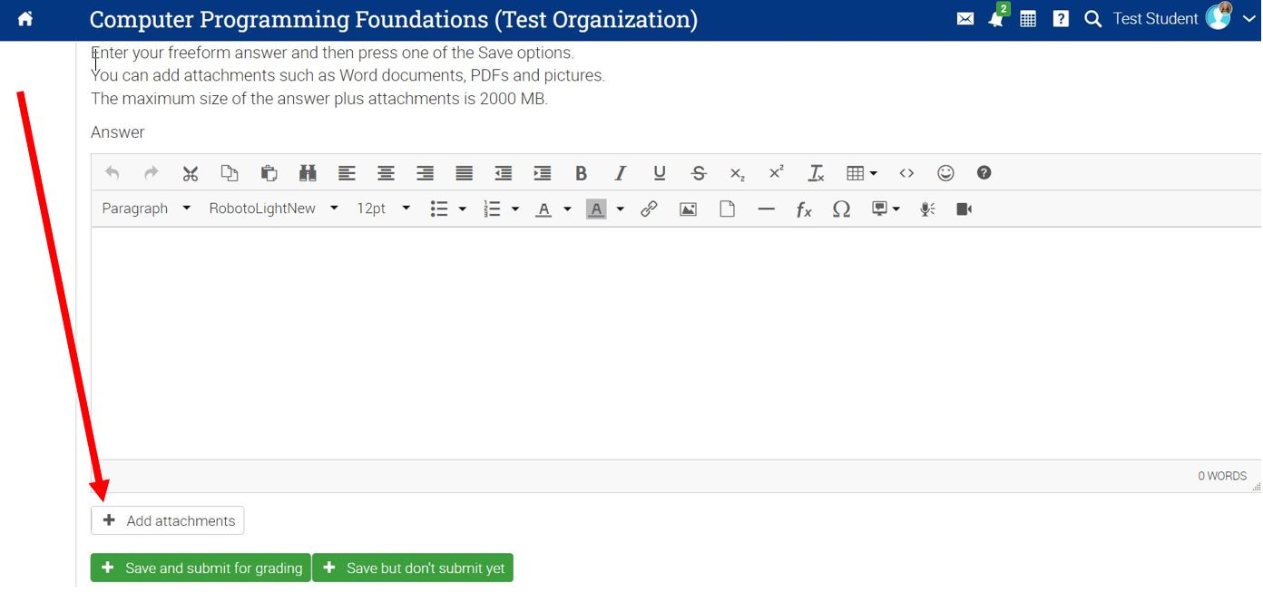Image resolution: width=1263 pixels, height=592 pixels.
Task: Click Add attachments button
Action: (168, 520)
